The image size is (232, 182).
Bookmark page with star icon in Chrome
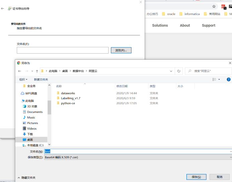tap(214, 6)
